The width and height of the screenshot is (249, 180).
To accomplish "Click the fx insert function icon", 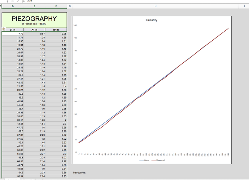I will coord(23,1).
